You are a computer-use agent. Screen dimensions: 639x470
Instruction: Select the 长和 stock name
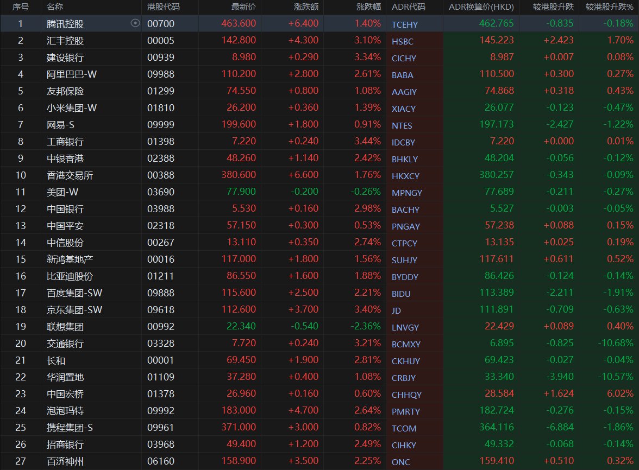56,360
